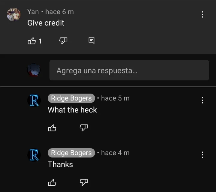Open the Yan username link
The image size is (216, 192).
33,12
